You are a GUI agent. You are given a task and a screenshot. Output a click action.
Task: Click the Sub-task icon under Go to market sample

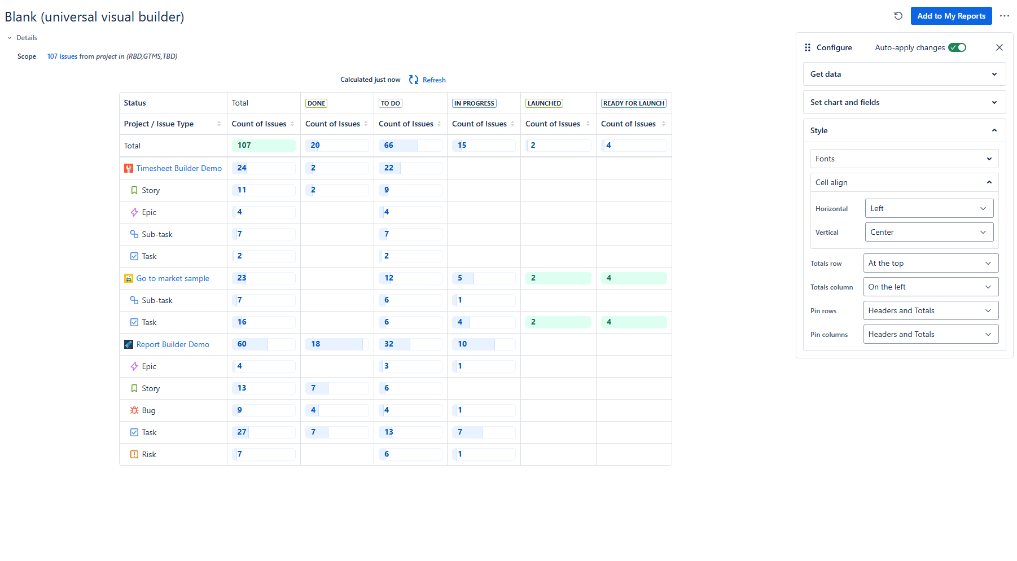[x=134, y=300]
